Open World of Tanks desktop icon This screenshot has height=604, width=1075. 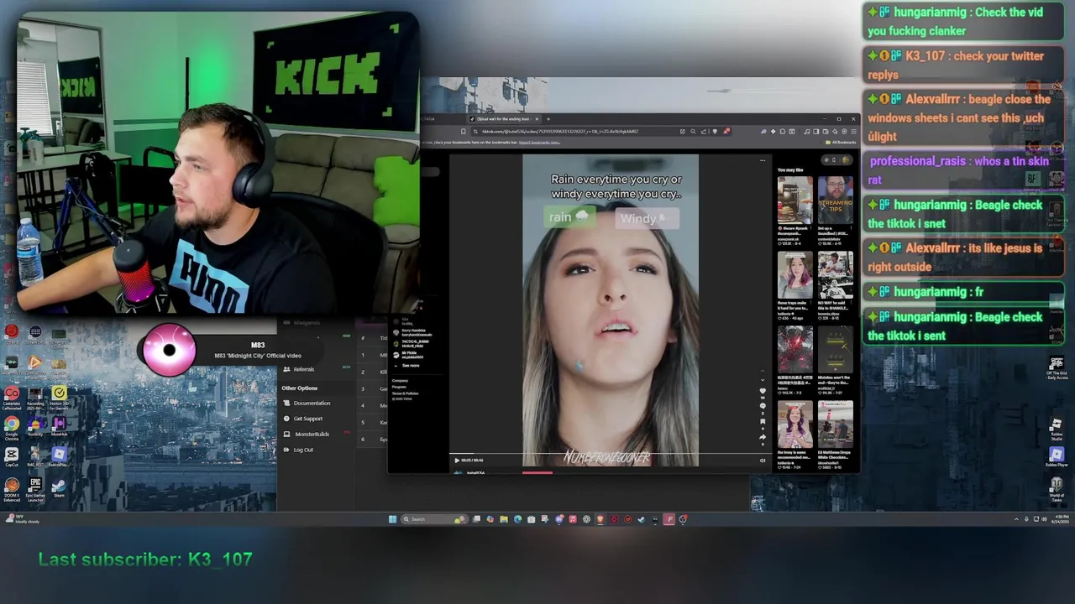[x=1057, y=489]
